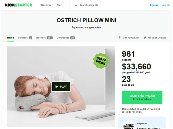Click the Staff Pick badge
Image resolution: width=173 pixels, height=129 pixels.
tap(101, 61)
